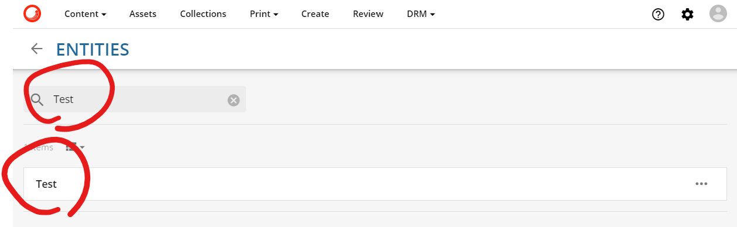Viewport: 737px width, 227px height.
Task: Open the Review menu item
Action: pyautogui.click(x=368, y=13)
